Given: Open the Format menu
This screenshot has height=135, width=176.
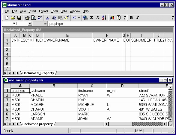Looking at the screenshot, I should coord(44,11).
